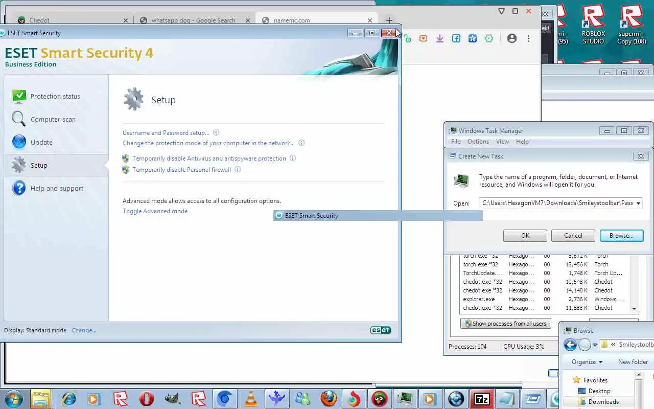Viewport: 654px width, 409px height.
Task: Open the browser profile avatar
Action: pos(511,38)
